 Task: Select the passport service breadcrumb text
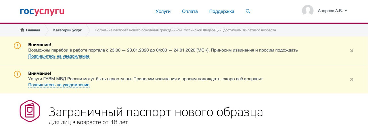coord(185,30)
